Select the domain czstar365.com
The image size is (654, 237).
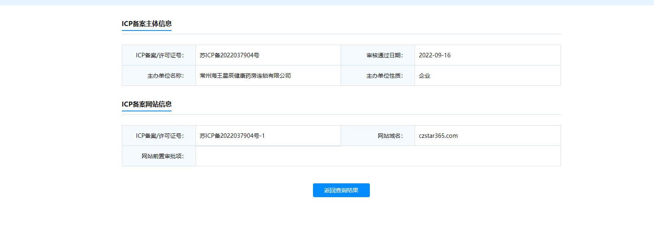438,136
